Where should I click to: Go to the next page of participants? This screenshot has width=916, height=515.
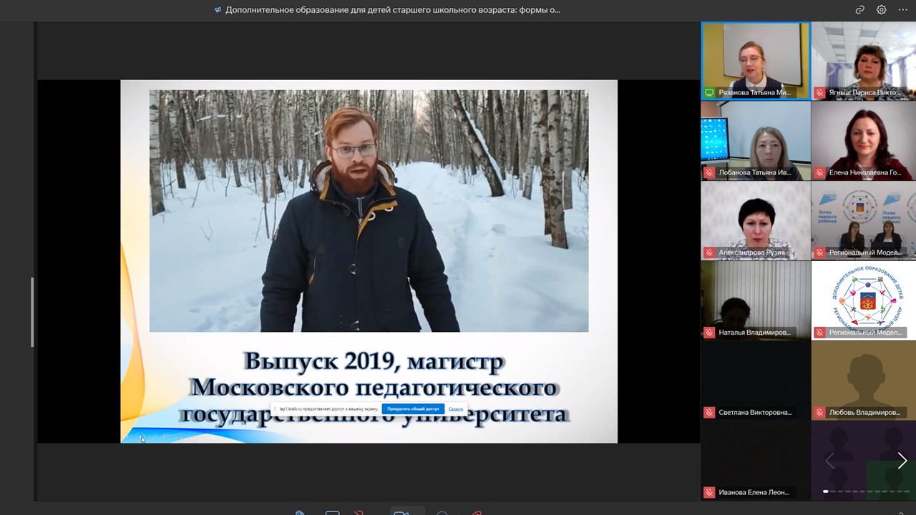coord(902,461)
